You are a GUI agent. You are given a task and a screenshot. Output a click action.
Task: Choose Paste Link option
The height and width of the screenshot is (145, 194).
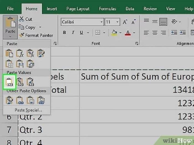[x=20, y=100]
